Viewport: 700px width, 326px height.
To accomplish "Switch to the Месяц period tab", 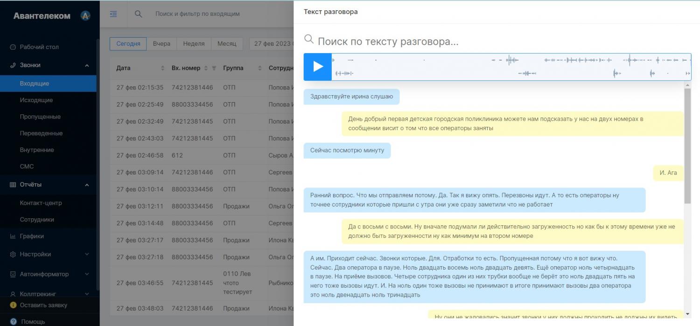I will [x=227, y=44].
